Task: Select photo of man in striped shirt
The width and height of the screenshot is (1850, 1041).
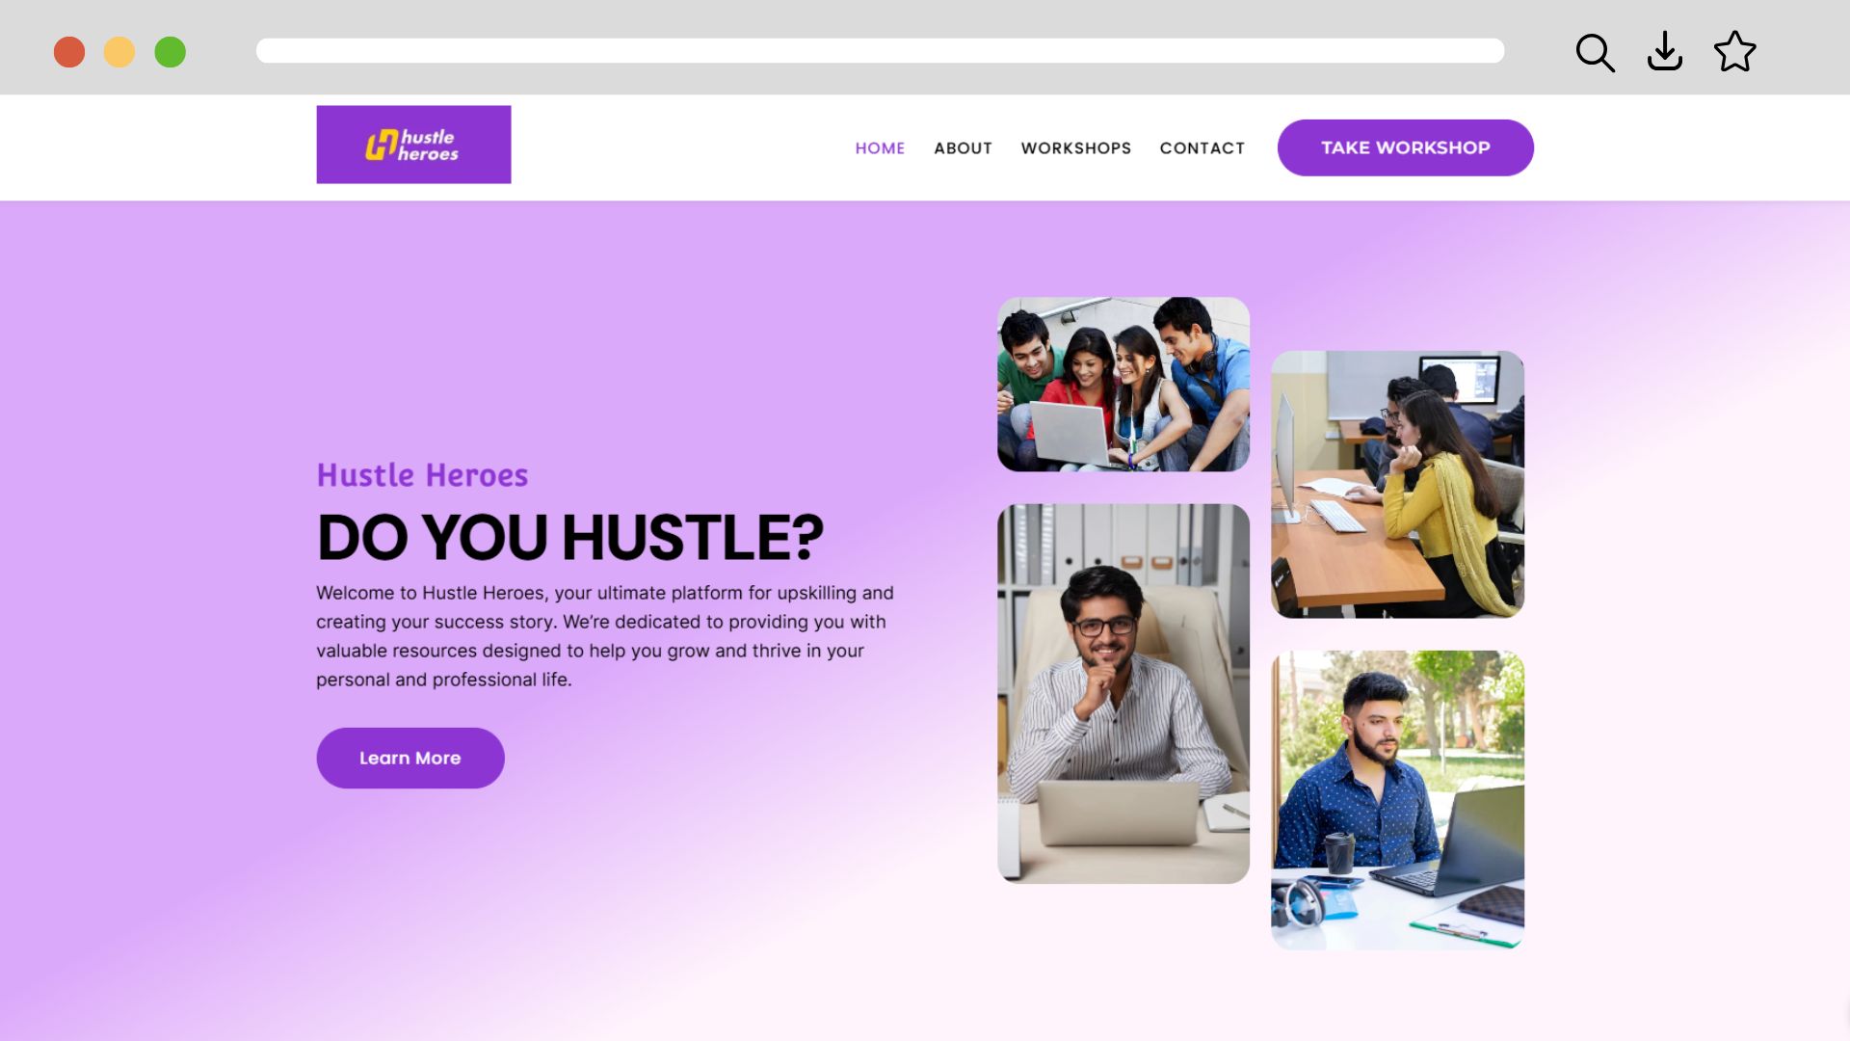Action: pyautogui.click(x=1123, y=693)
